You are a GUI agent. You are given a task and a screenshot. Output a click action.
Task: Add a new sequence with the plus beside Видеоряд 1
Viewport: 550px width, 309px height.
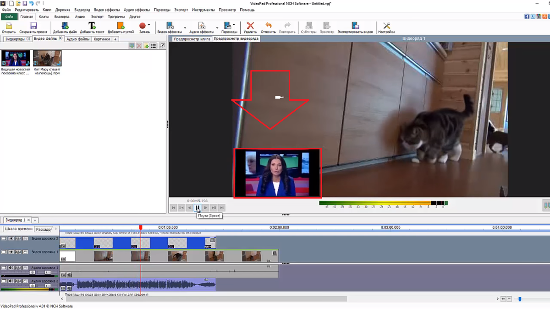click(x=35, y=221)
